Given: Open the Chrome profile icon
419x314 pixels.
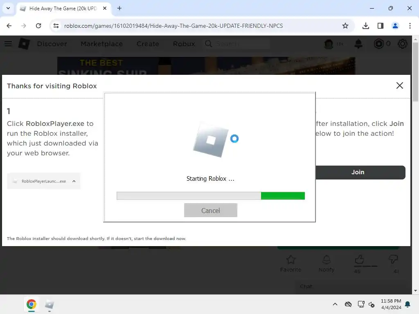Looking at the screenshot, I should 395,26.
